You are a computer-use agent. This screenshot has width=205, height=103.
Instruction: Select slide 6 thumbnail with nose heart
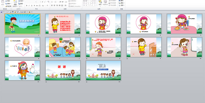click(x=22, y=47)
